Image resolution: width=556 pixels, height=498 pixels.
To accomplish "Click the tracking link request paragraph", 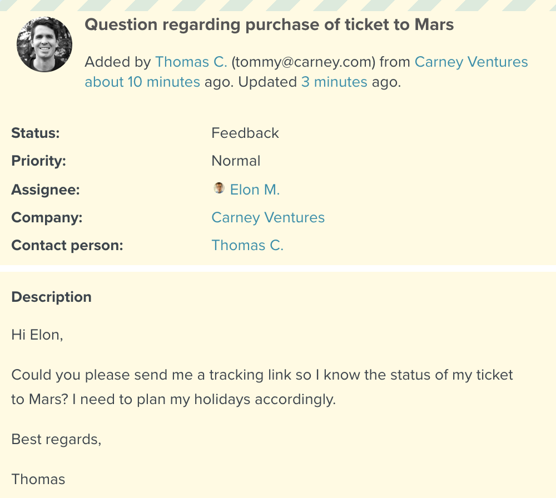I will coord(262,387).
